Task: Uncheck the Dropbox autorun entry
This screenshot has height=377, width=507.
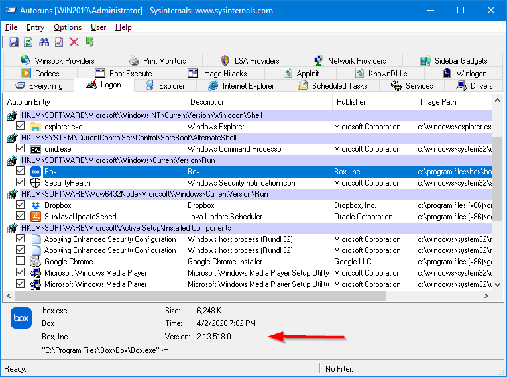Action: [x=20, y=205]
